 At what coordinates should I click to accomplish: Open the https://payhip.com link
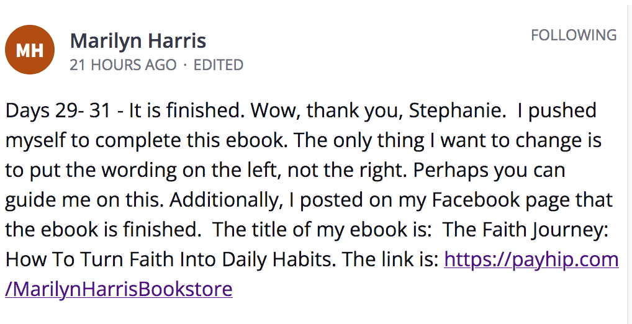(531, 260)
